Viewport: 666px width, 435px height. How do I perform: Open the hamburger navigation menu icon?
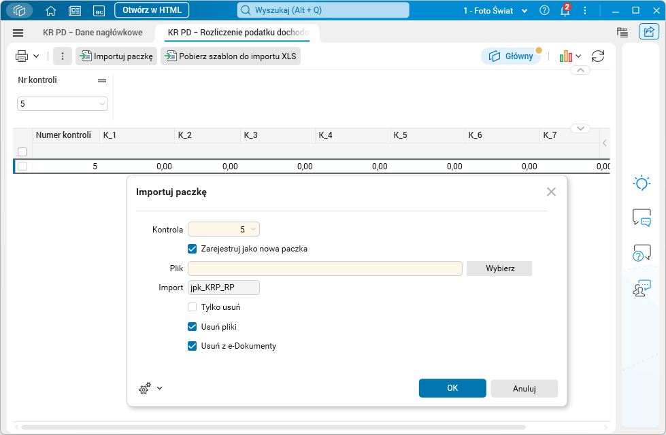point(18,33)
